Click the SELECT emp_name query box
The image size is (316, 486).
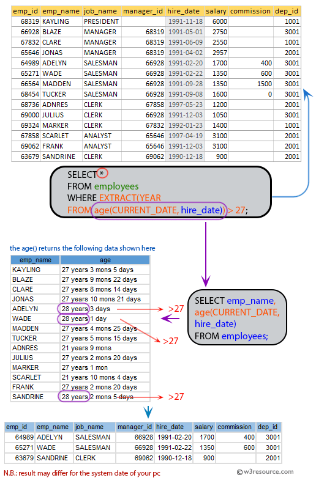(x=237, y=317)
